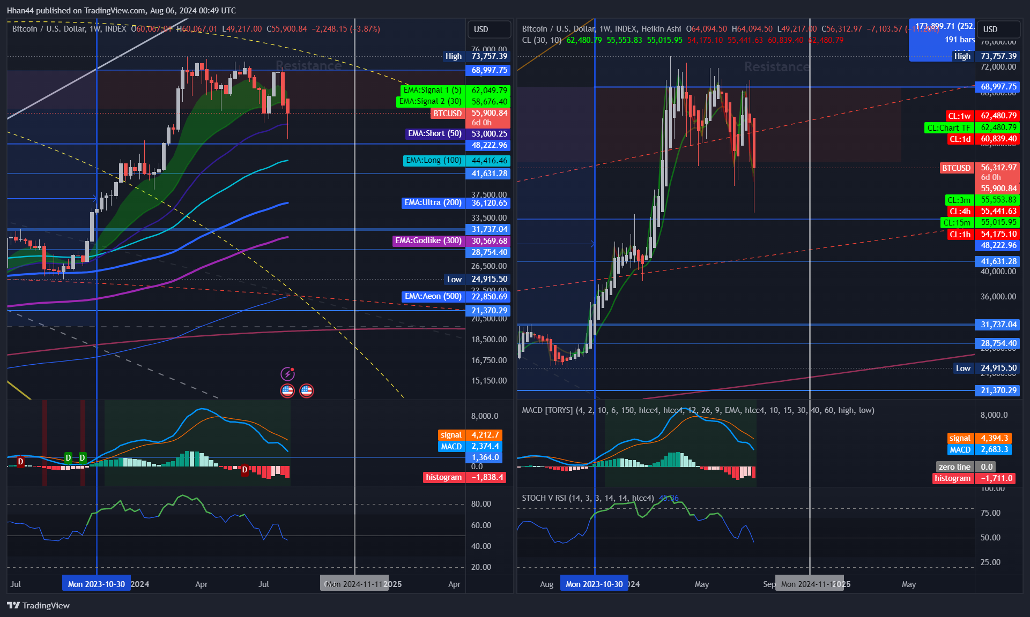This screenshot has width=1030, height=617.
Task: Click the first green D marker on the left MACD pane
Action: (68, 458)
